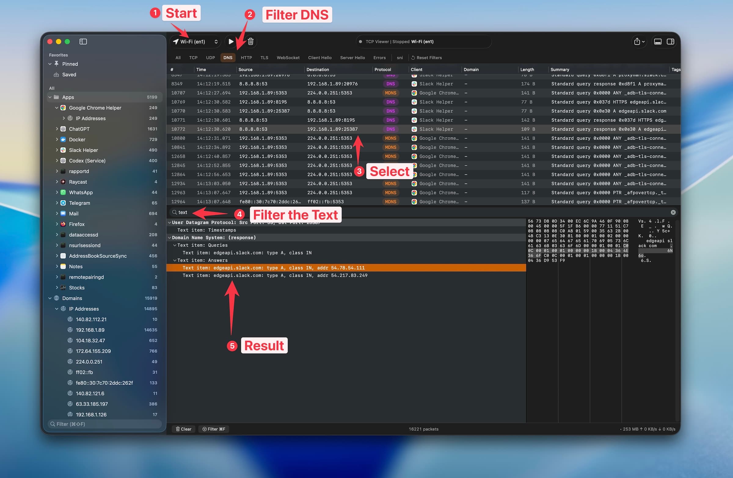Click the Mail app icon

pos(63,213)
